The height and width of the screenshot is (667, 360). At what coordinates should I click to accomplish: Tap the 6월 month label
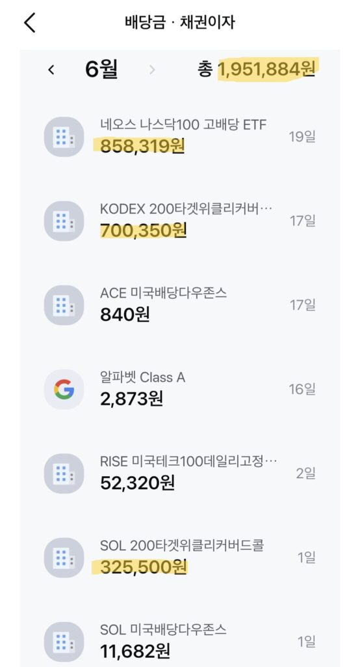click(101, 69)
